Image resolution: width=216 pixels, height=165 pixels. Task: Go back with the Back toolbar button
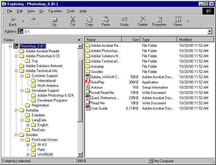coord(13,21)
